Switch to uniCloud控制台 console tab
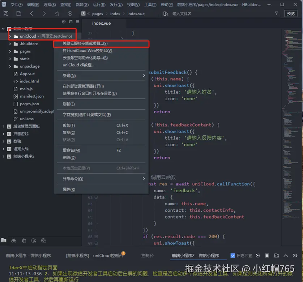This screenshot has width=303, height=282. [94, 256]
